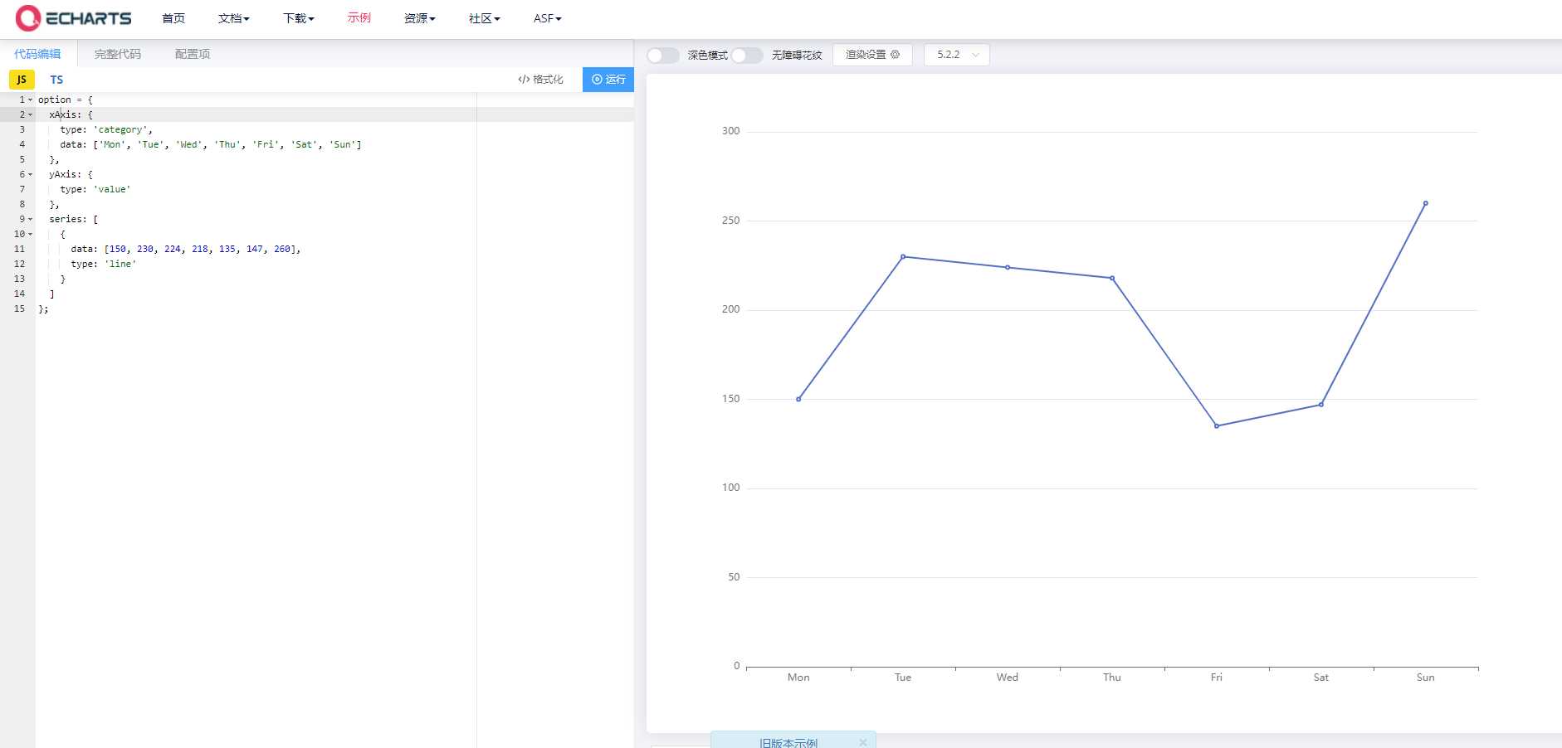Toggle 深色模式 dark mode switch

662,56
